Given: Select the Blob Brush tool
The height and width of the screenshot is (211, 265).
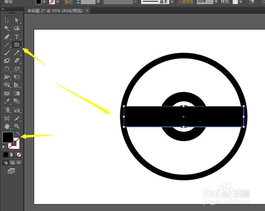Looking at the screenshot, I should point(7,60).
